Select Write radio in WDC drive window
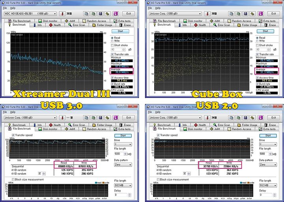This screenshot has height=202, width=284. pos(112,41)
